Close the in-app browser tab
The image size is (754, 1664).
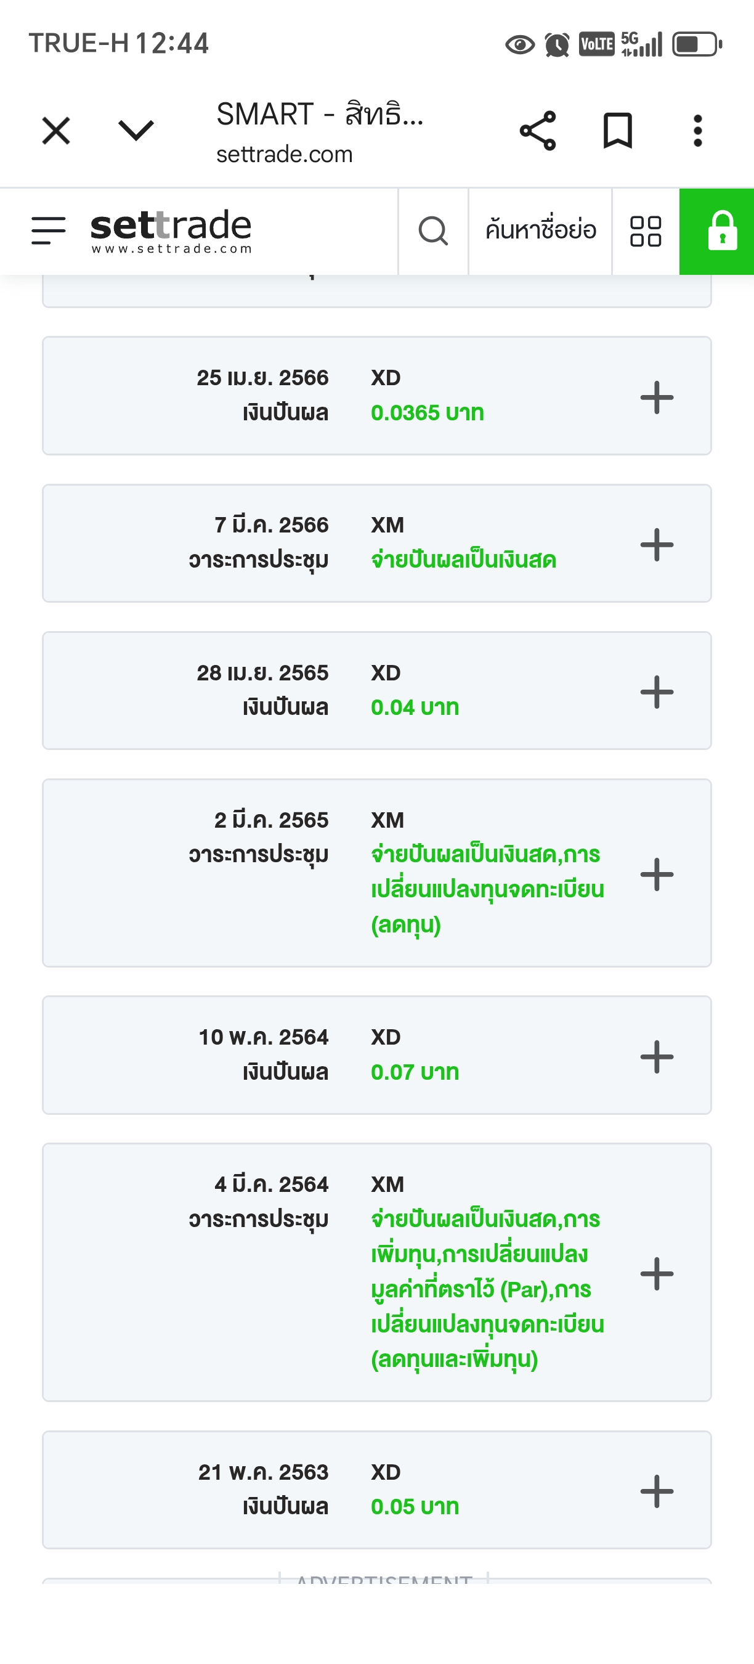tap(56, 131)
